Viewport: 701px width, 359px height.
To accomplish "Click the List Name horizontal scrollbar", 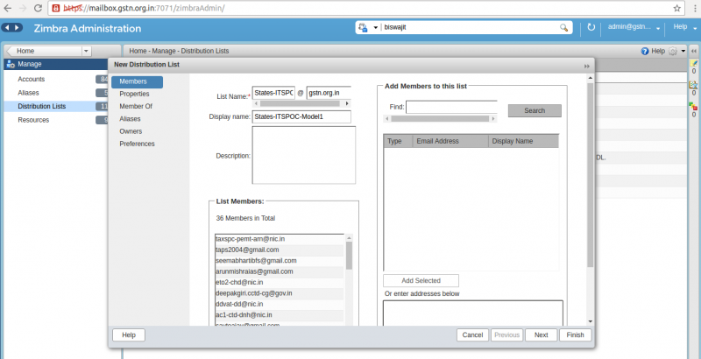I will (301, 103).
